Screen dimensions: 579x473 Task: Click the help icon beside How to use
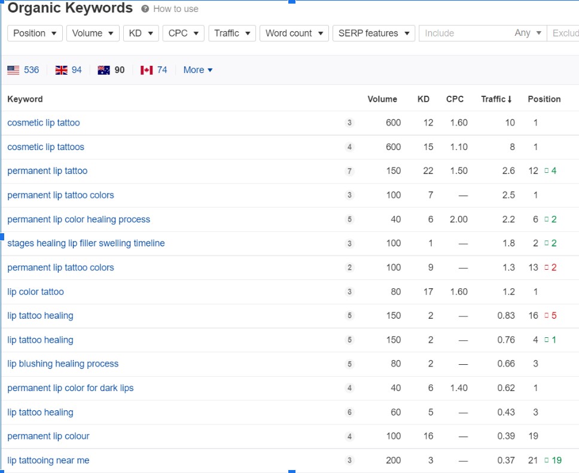tap(145, 9)
